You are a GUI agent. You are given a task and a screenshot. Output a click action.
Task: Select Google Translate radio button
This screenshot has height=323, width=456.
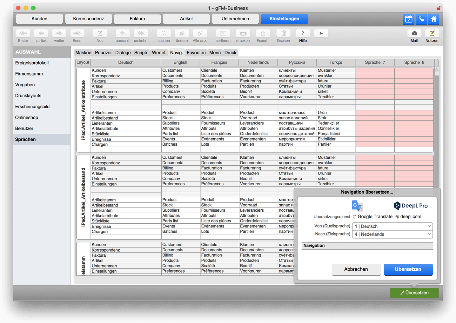click(x=355, y=217)
